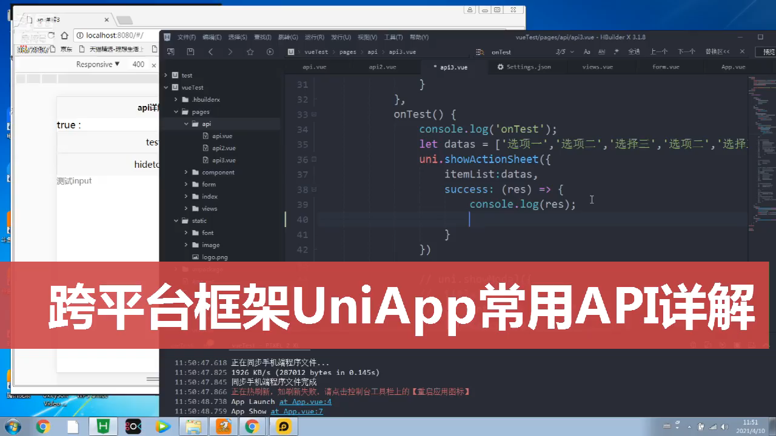Viewport: 776px width, 436px height.
Task: Open the 选择(S) menu
Action: pyautogui.click(x=238, y=37)
